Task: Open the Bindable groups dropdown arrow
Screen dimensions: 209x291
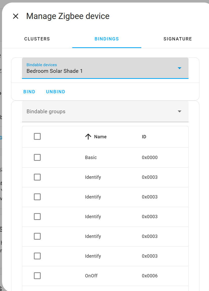Action: click(x=179, y=111)
